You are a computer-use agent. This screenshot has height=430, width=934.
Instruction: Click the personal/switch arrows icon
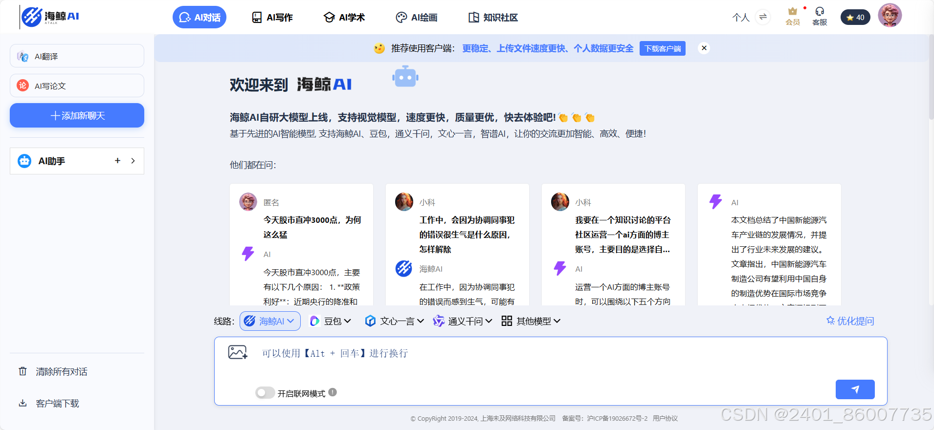click(x=763, y=18)
